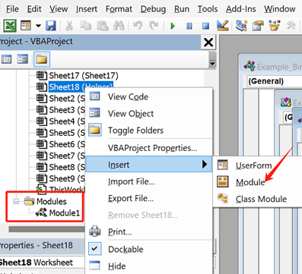
Task: Choose Hide from context menu
Action: click(x=149, y=266)
